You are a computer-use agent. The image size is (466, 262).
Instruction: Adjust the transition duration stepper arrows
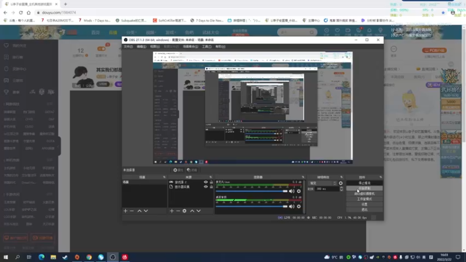[x=341, y=189]
